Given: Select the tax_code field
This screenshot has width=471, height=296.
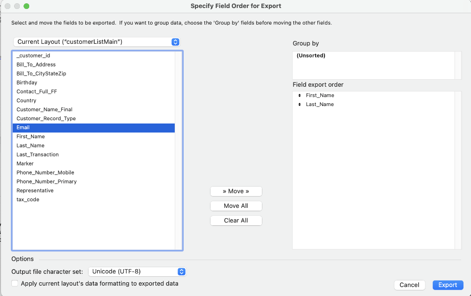Looking at the screenshot, I should point(28,199).
